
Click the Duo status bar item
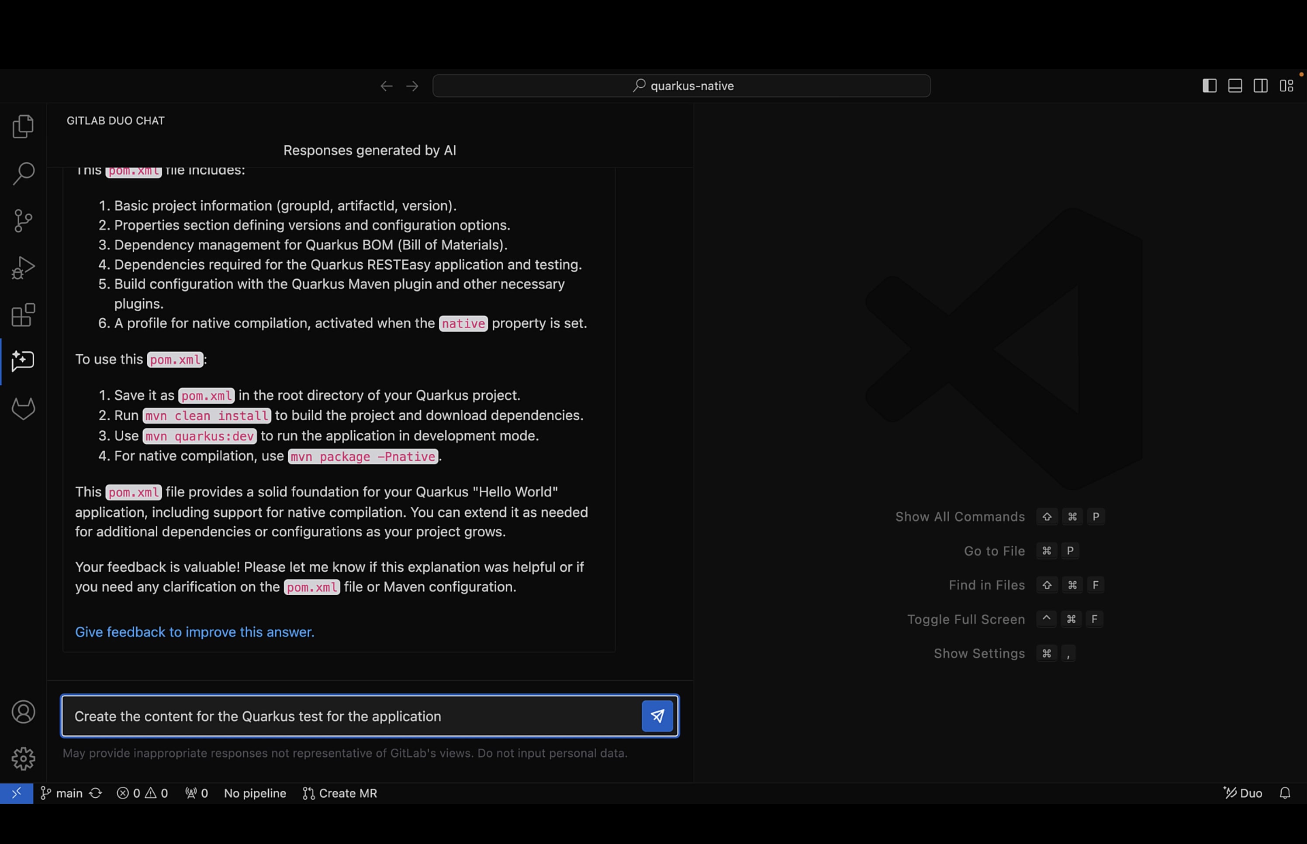coord(1243,793)
